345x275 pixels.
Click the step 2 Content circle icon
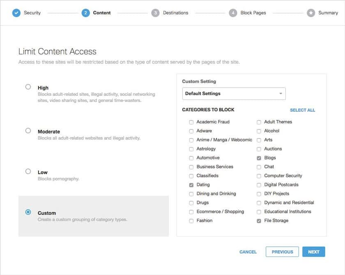pos(85,13)
